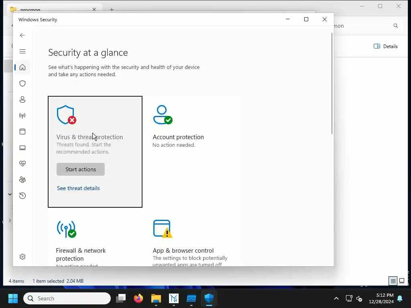Show hidden system tray icons
This screenshot has height=308, width=411.
click(336, 298)
